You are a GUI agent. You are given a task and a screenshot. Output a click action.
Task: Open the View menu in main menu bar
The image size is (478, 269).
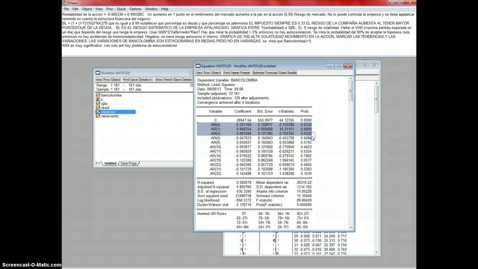tap(99, 9)
